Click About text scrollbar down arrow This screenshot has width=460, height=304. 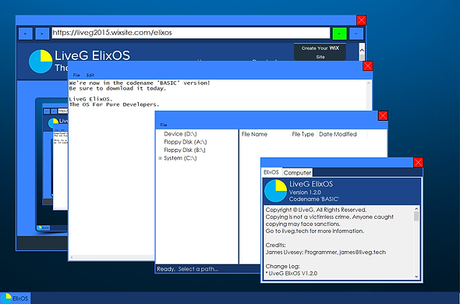[x=416, y=277]
